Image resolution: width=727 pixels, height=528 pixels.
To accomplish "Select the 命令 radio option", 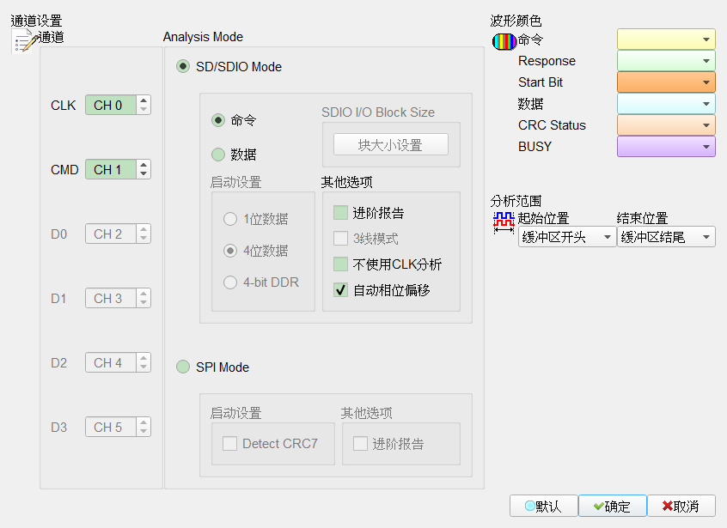I will coord(218,120).
